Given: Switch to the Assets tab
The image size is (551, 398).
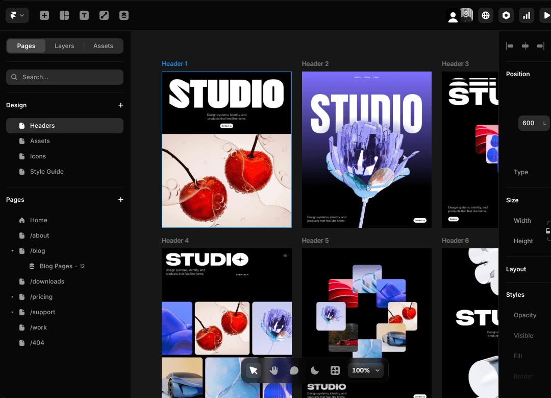Looking at the screenshot, I should pos(103,46).
